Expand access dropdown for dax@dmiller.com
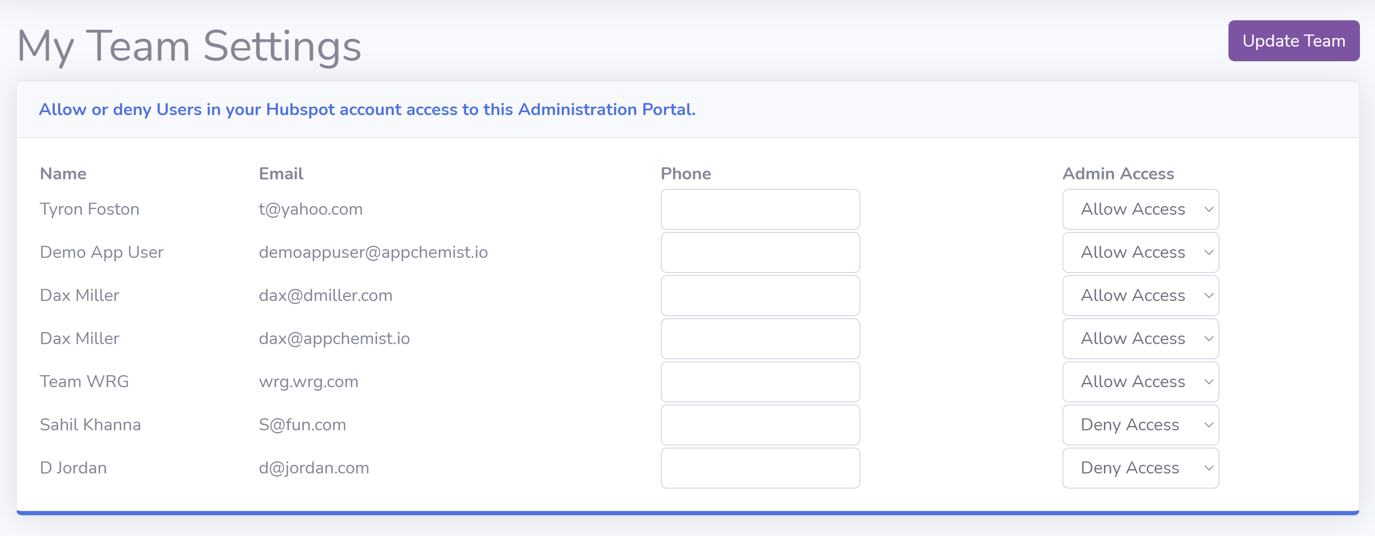The image size is (1375, 536). 1141,295
